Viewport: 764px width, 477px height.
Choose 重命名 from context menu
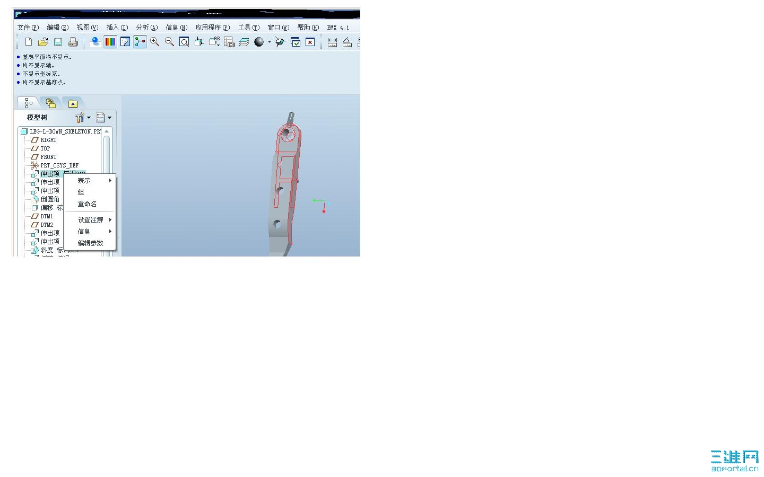(90, 204)
